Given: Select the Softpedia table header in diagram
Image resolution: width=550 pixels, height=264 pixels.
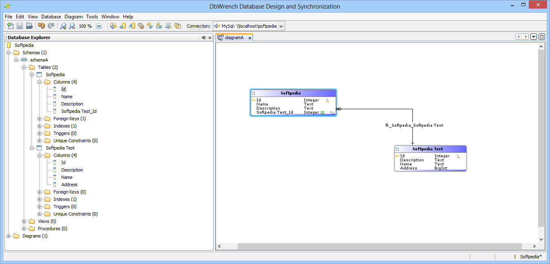Looking at the screenshot, I should tap(293, 93).
